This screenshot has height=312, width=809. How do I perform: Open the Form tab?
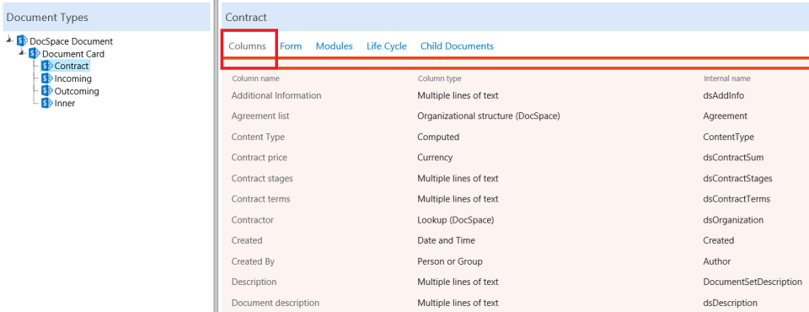(x=291, y=46)
